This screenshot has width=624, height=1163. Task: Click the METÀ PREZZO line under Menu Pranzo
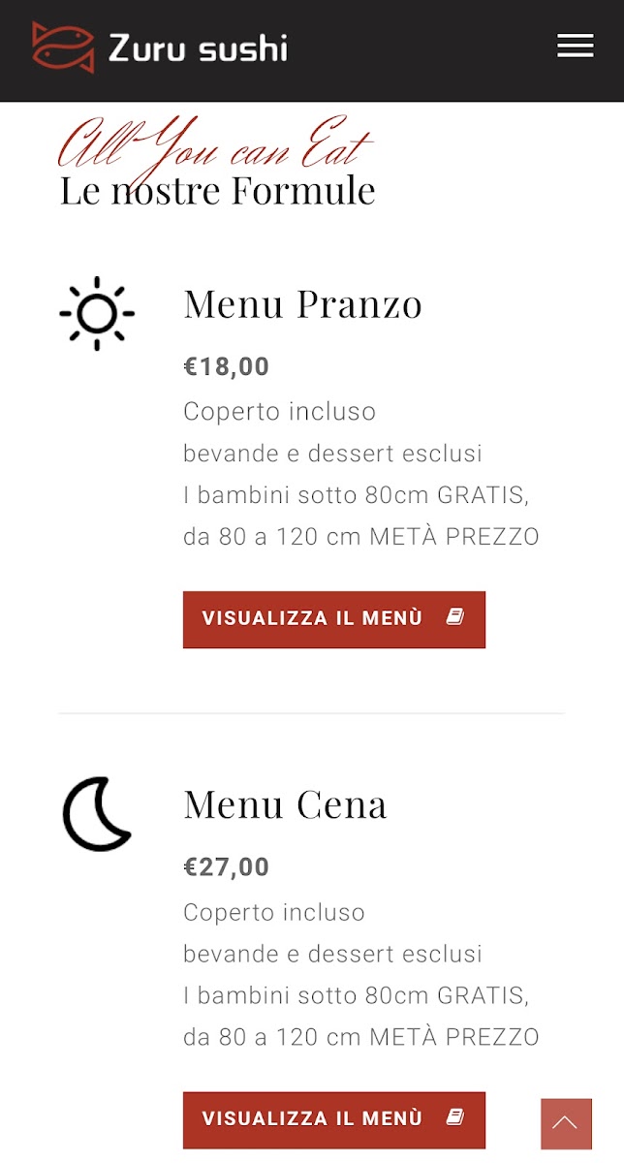[x=360, y=536]
